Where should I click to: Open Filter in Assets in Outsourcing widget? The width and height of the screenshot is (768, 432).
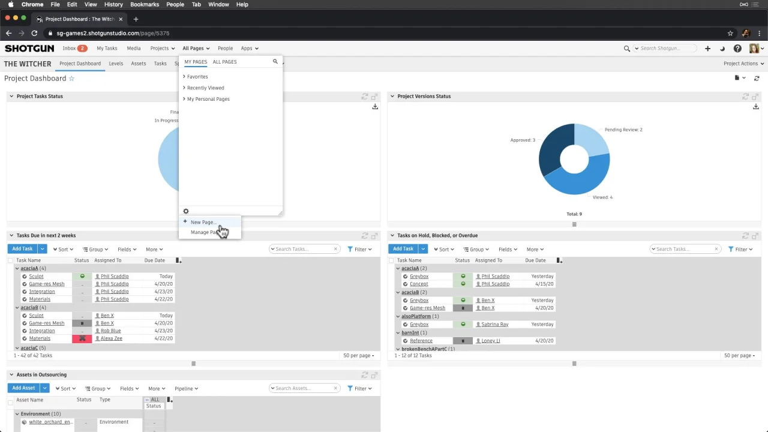coord(360,389)
